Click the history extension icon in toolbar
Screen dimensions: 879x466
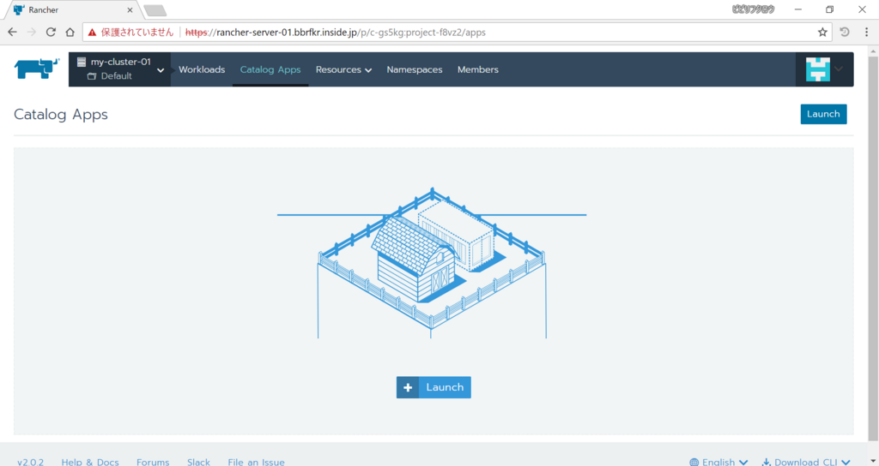coord(845,33)
